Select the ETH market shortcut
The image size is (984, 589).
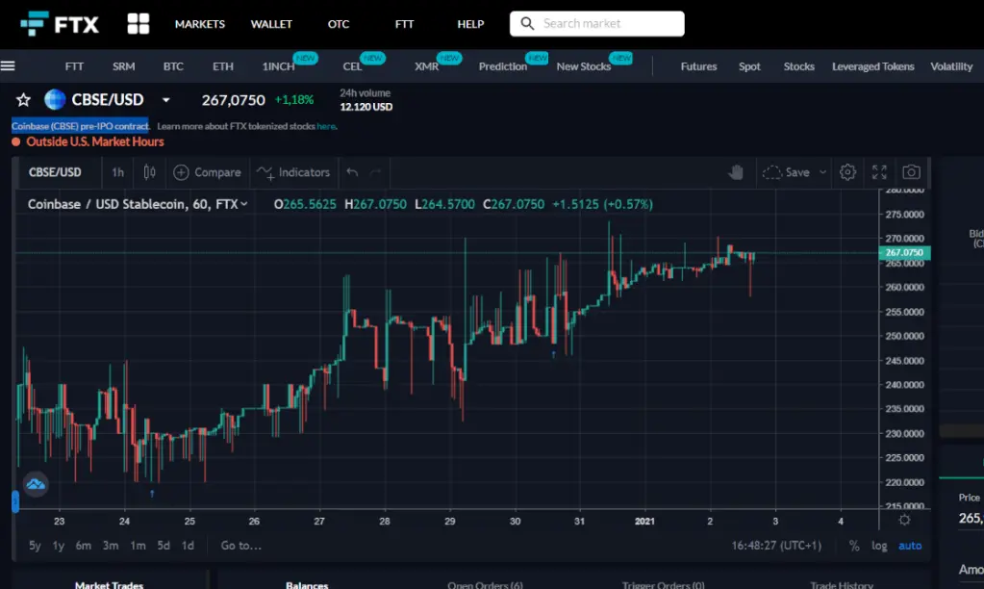[223, 66]
